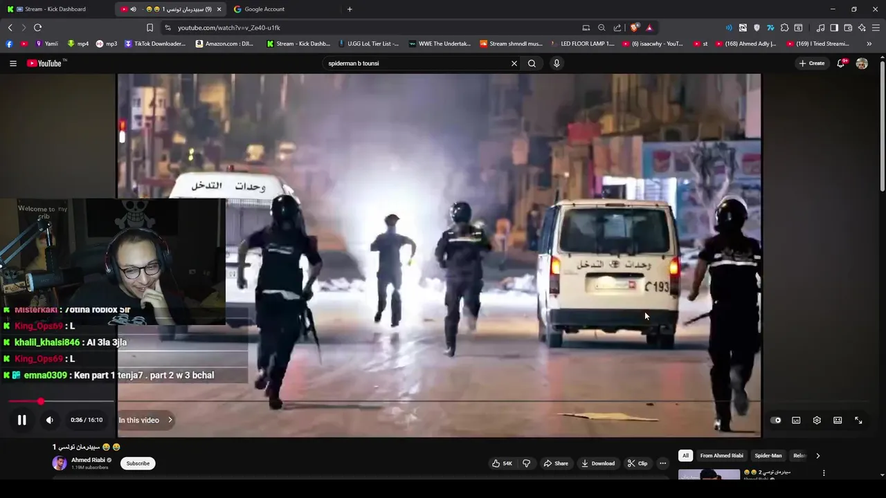Open Leo AI sparkle icon

point(862,28)
